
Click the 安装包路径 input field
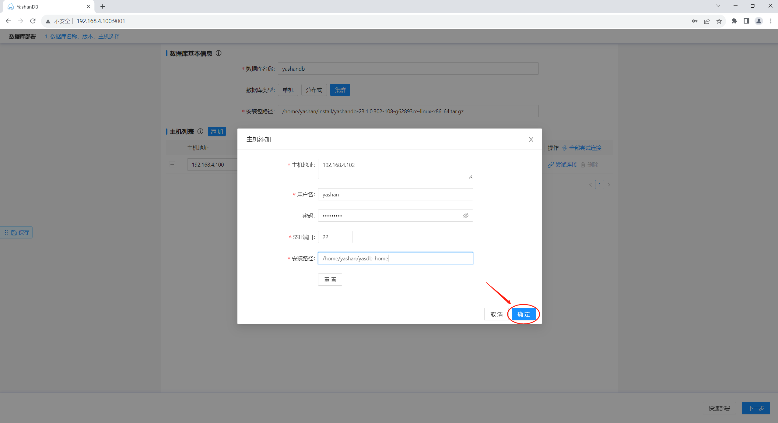click(408, 111)
